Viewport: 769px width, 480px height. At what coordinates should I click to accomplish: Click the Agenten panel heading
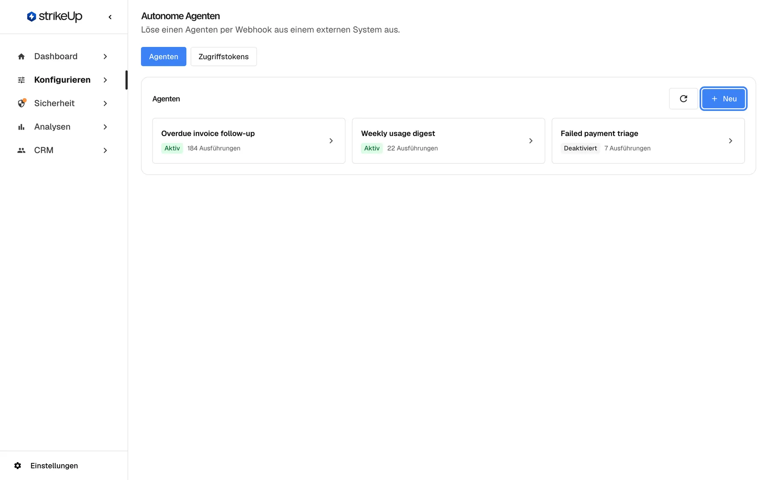click(166, 99)
